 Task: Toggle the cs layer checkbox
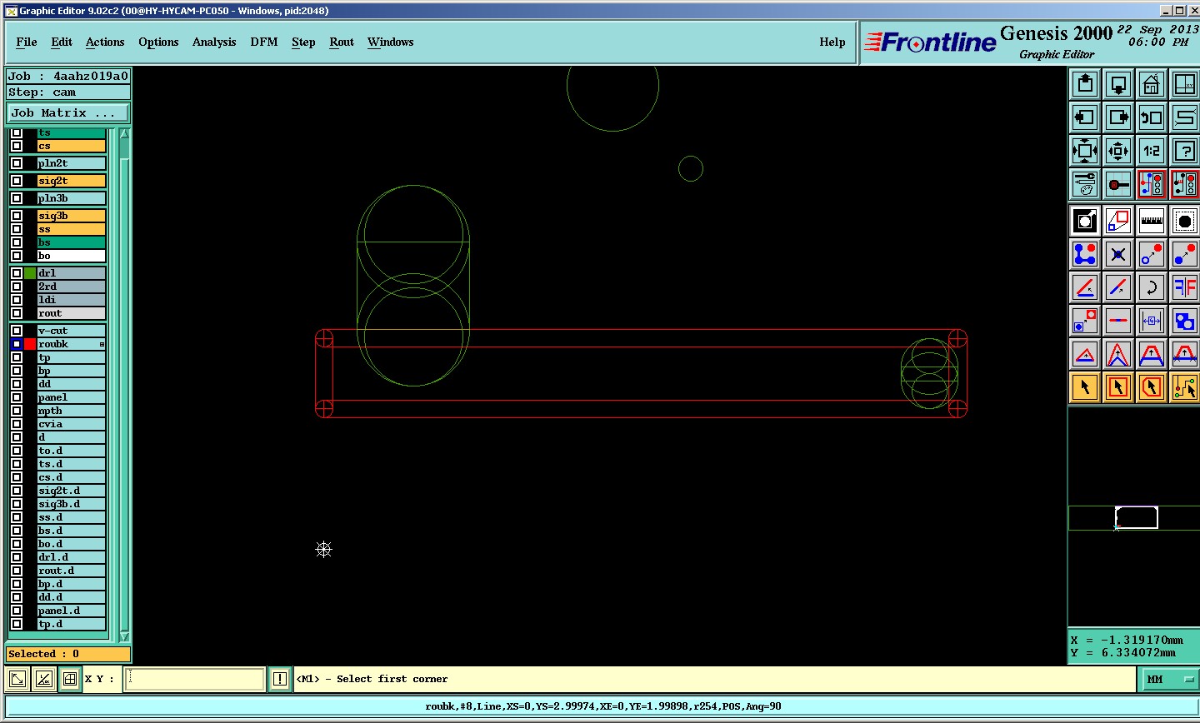click(x=17, y=146)
